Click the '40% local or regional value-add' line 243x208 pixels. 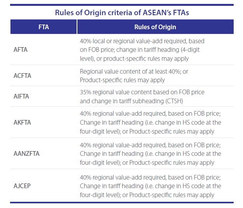click(x=142, y=41)
